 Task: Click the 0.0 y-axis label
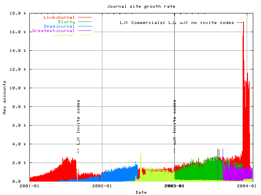click(16, 182)
